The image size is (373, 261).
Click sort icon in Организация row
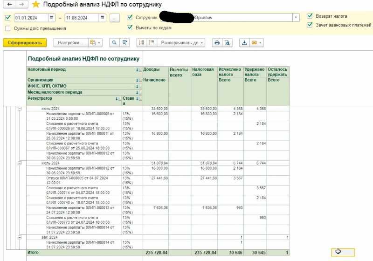(x=138, y=80)
